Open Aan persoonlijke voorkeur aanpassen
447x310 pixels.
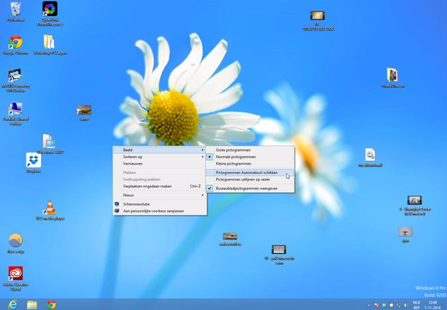tap(160, 211)
